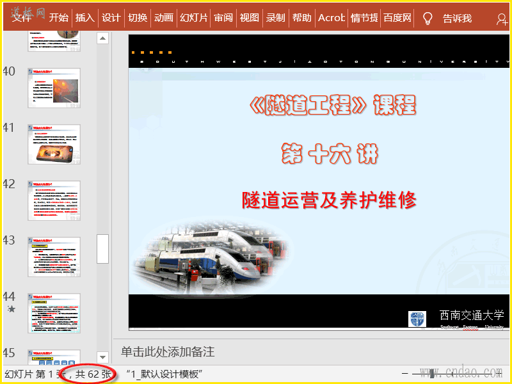This screenshot has height=384, width=512.
Task: Select slide 40 thumbnail
Action: 54,88
